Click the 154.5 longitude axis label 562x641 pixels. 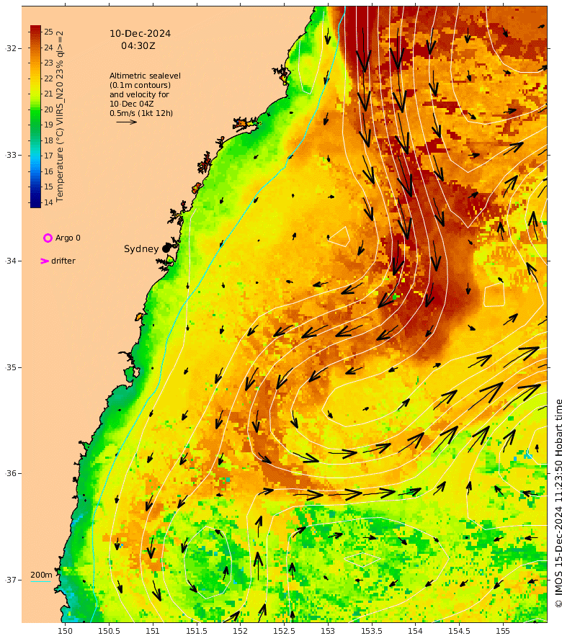click(459, 631)
